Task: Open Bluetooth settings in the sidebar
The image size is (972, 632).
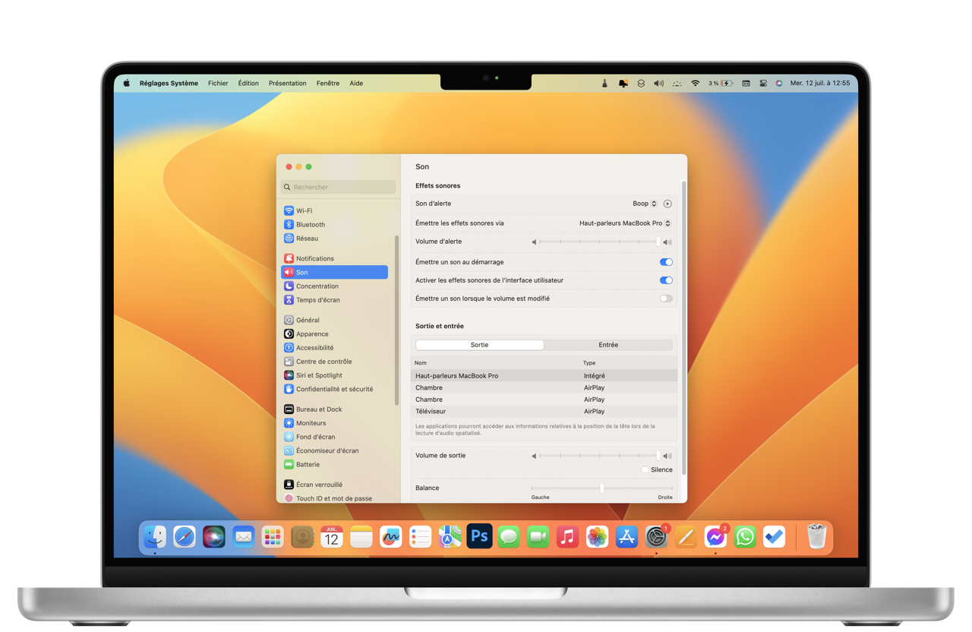Action: tap(310, 225)
